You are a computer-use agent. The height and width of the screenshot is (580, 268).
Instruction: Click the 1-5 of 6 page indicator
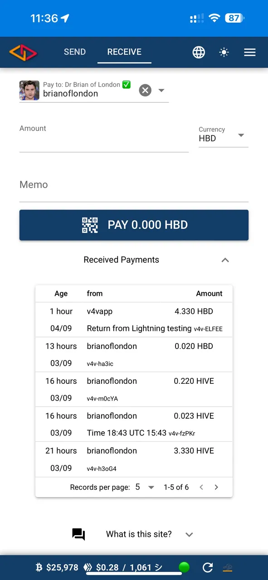click(x=176, y=487)
